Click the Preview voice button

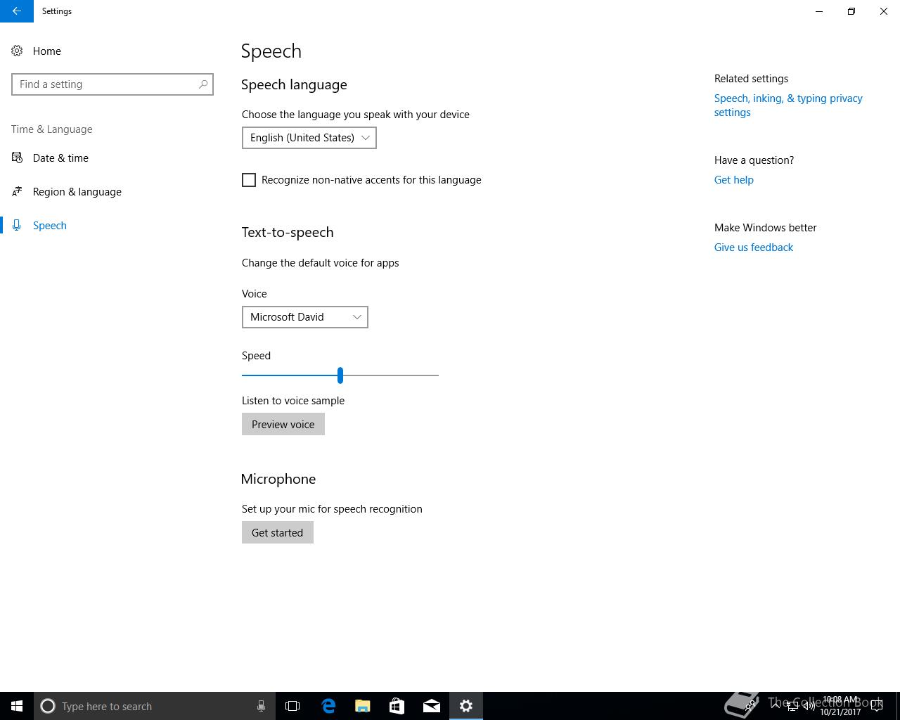coord(283,424)
